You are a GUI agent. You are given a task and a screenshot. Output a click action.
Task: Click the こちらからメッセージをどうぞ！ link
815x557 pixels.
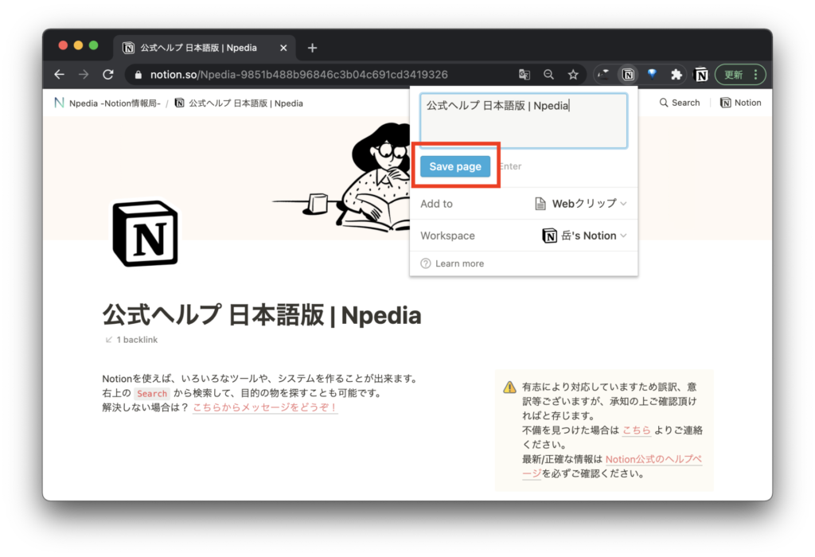265,407
